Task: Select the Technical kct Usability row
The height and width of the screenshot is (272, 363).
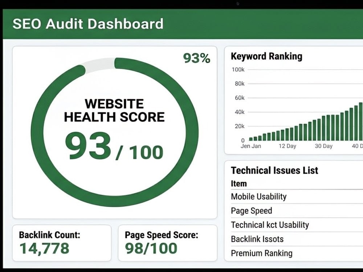Action: coord(297,225)
